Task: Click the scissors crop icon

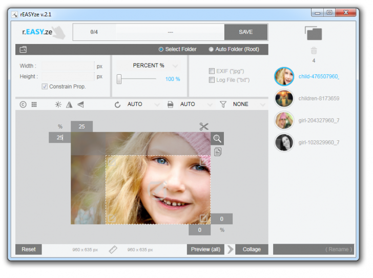Action: click(204, 126)
